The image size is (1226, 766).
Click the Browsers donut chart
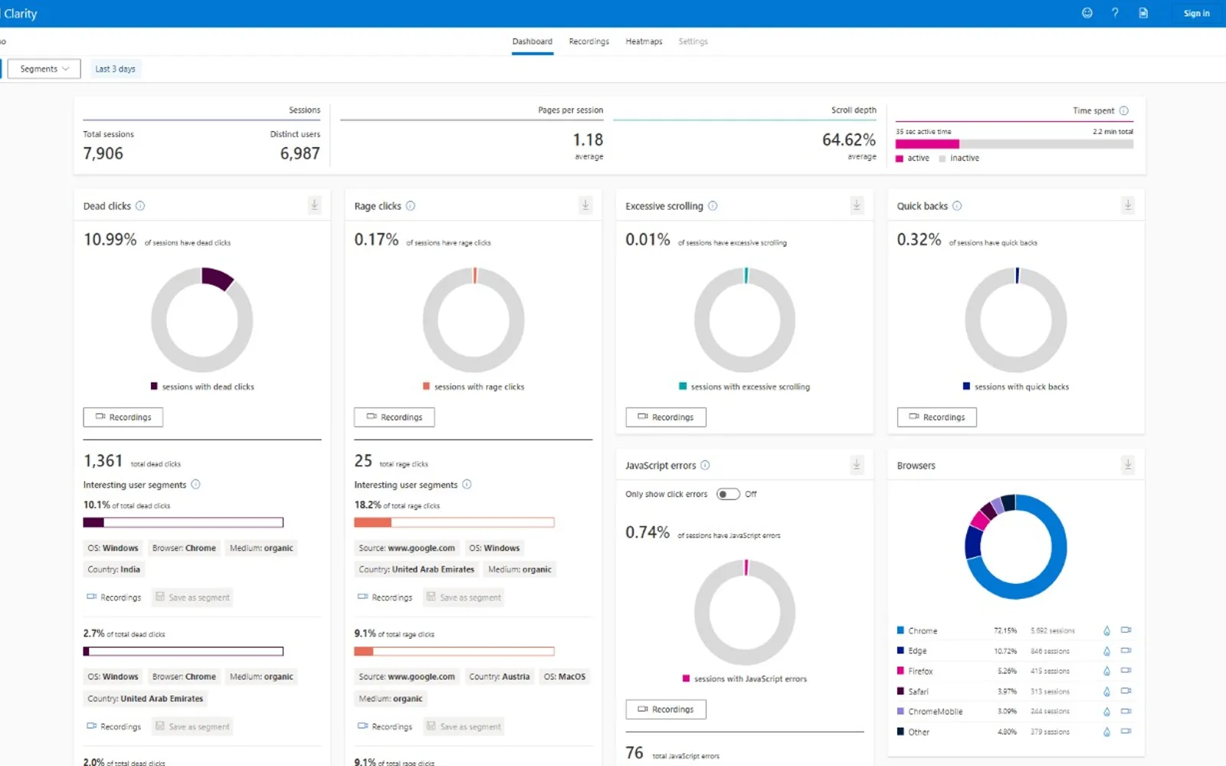click(1015, 547)
